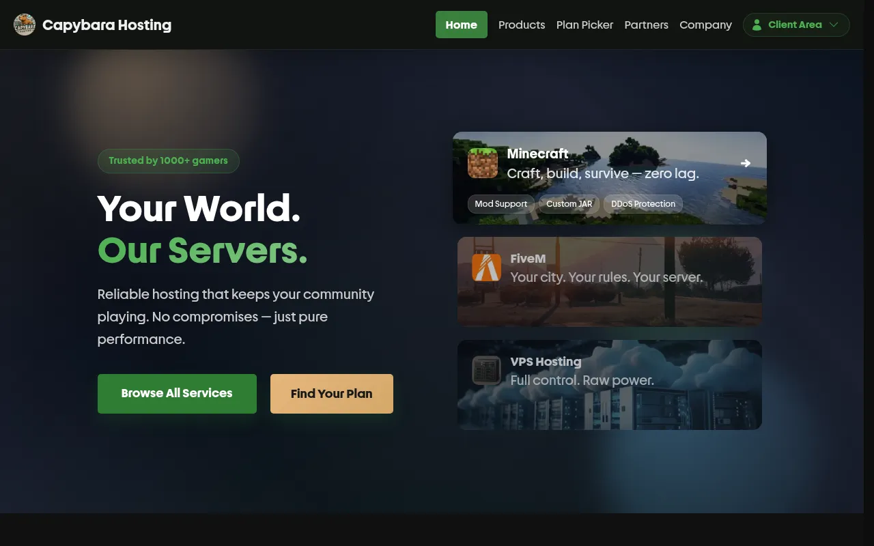
Task: Click the FiveM card title
Action: [x=528, y=259]
